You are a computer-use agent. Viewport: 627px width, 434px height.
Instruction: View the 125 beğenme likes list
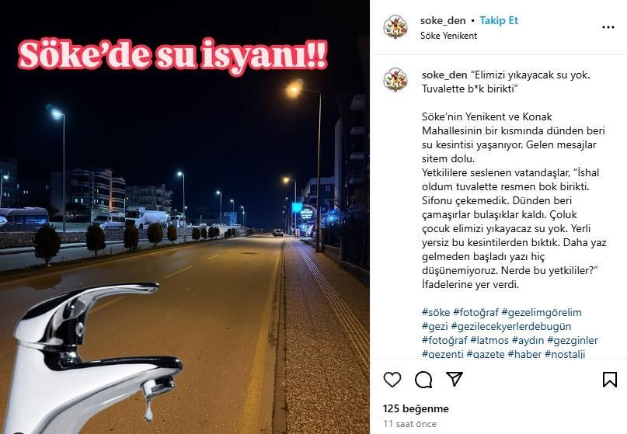[416, 408]
